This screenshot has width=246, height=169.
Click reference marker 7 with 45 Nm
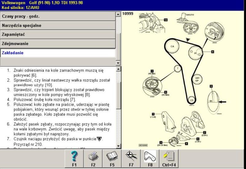tap(152, 71)
